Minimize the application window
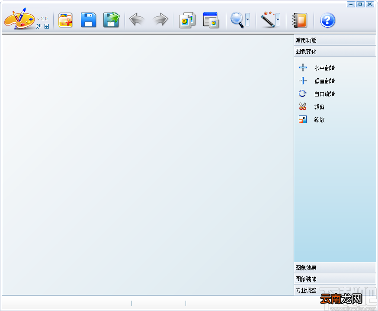The width and height of the screenshot is (378, 311). [351, 4]
